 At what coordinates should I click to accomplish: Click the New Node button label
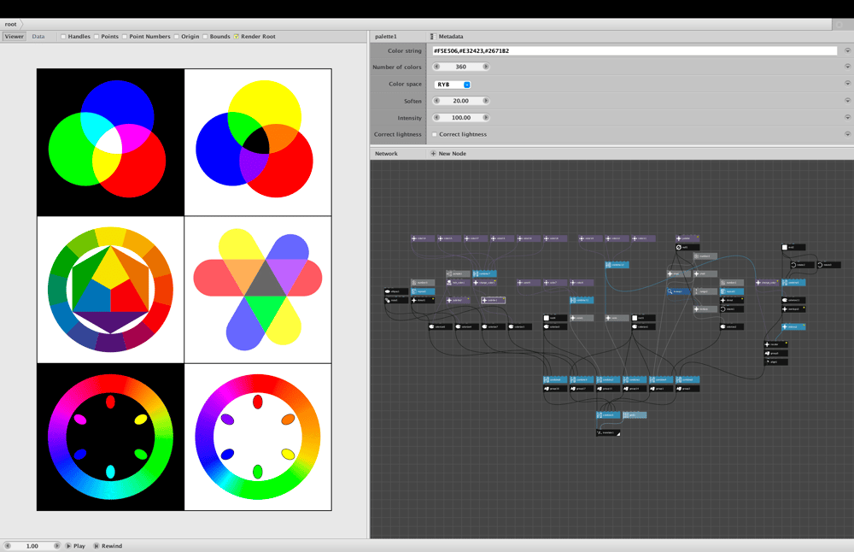(x=453, y=154)
